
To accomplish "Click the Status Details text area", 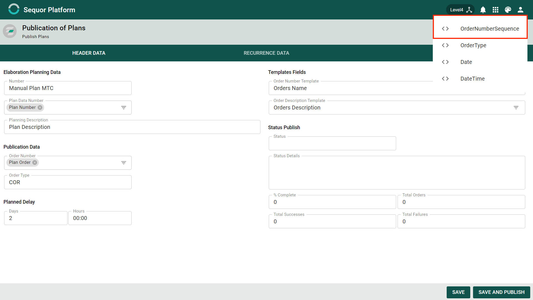I will pos(397,172).
